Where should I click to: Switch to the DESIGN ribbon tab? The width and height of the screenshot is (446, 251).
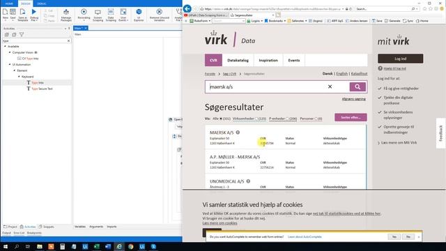pos(26,3)
